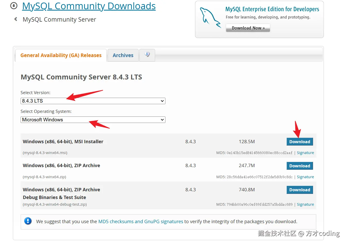The width and height of the screenshot is (346, 244).
Task: Open the Select Version dropdown showing 8.4.3 LTS
Action: (x=93, y=101)
